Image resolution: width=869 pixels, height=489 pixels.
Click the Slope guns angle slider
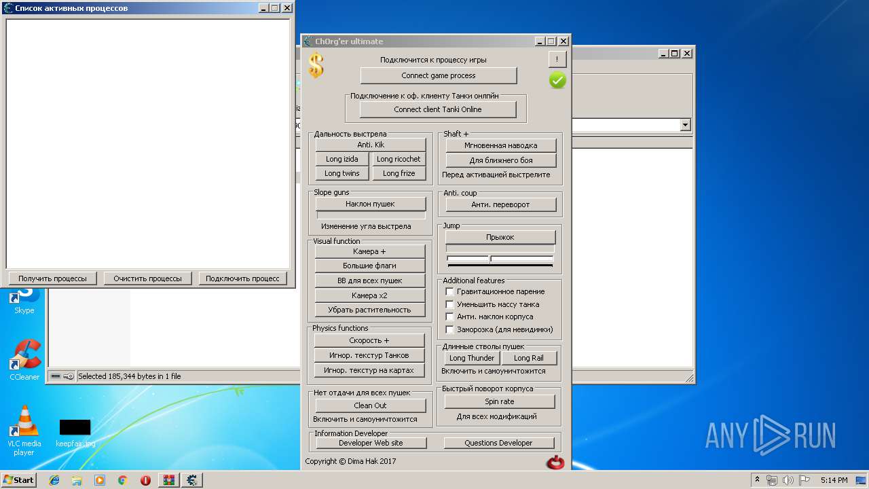[371, 215]
